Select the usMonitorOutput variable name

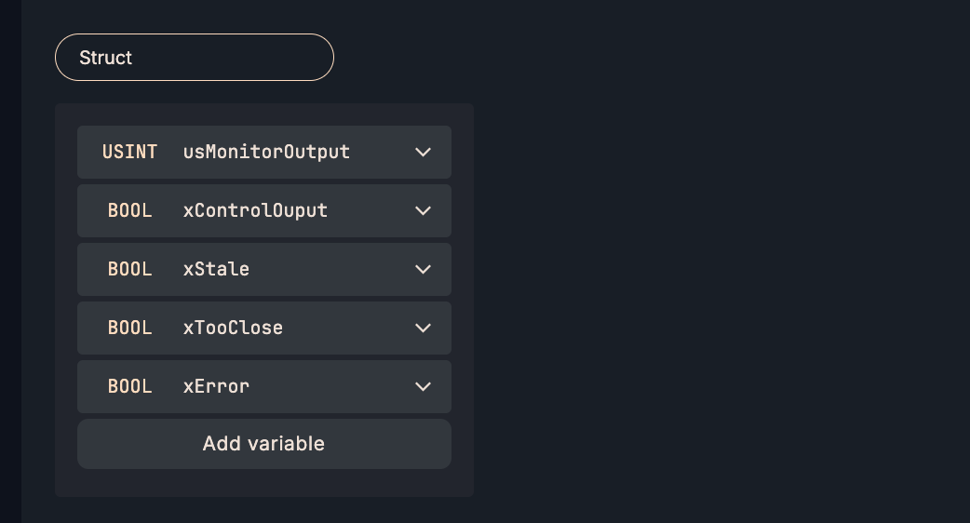click(x=266, y=152)
